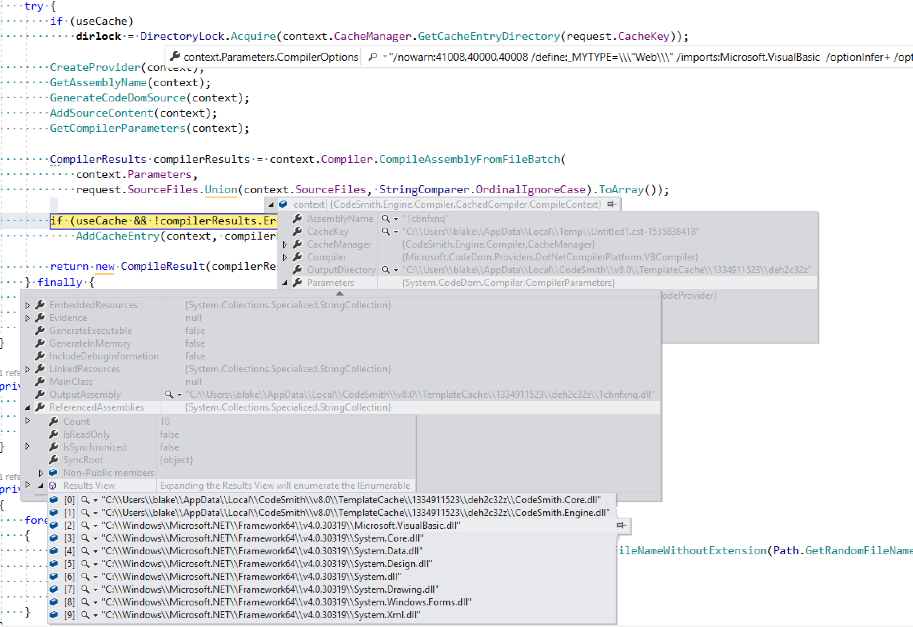The image size is (913, 627).
Task: Click the Results View enumeration icon
Action: (x=52, y=485)
